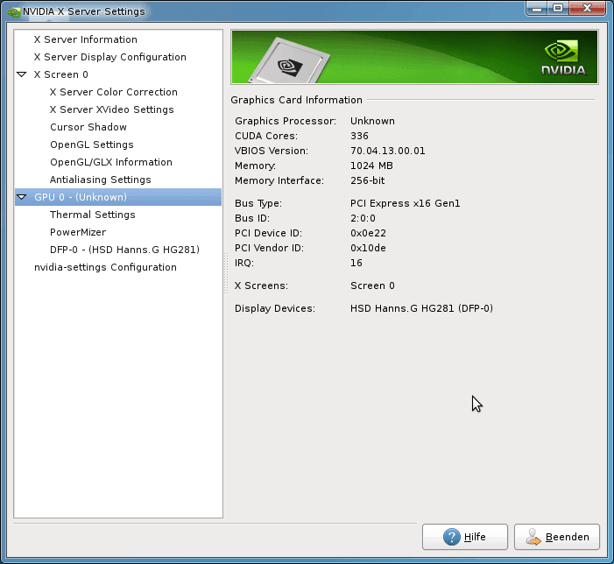Collapse the X Screen 0 tree node
This screenshot has width=614, height=564.
[22, 74]
